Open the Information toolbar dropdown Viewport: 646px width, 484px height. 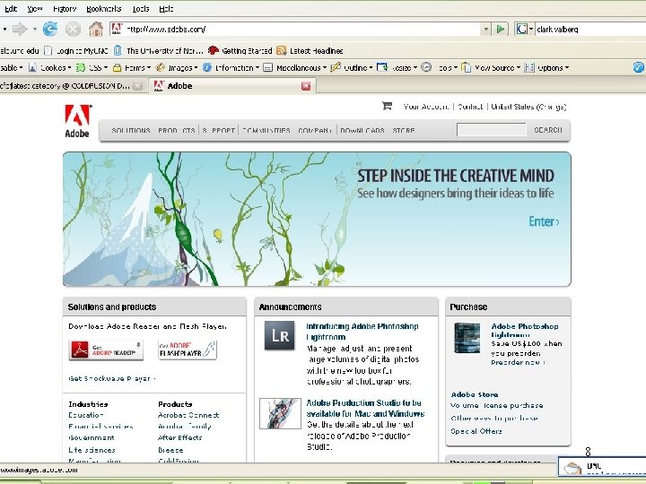click(x=231, y=67)
